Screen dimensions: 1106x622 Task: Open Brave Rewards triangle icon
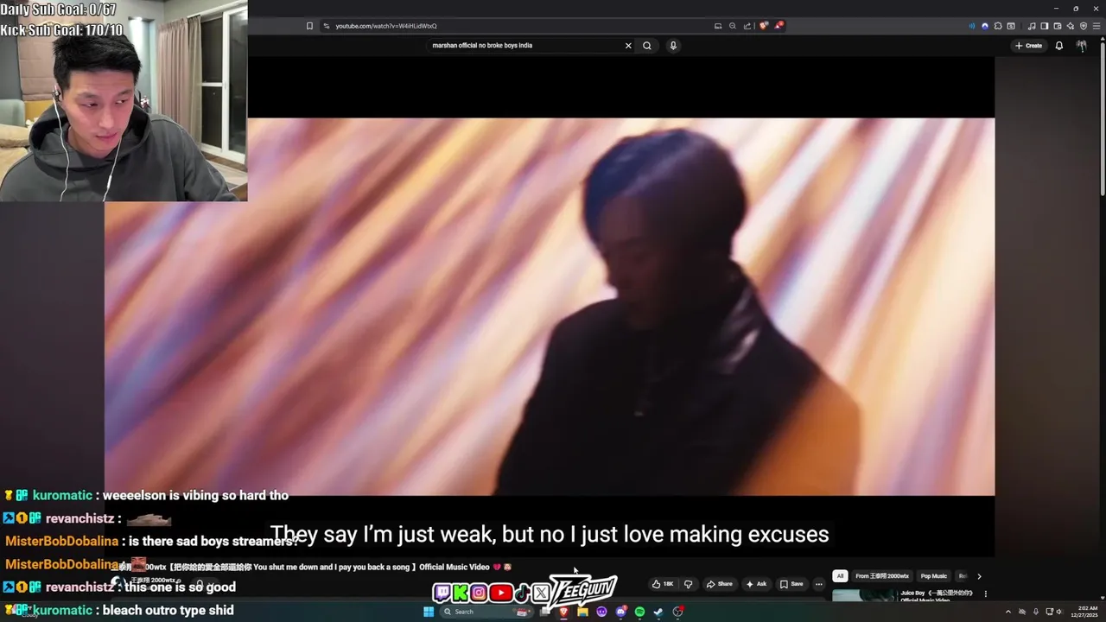779,26
